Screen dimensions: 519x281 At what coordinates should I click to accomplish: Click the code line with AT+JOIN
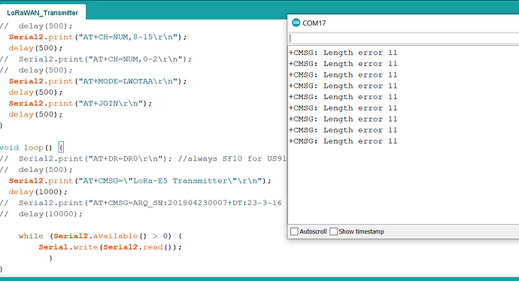pyautogui.click(x=80, y=104)
